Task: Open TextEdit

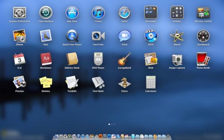Action: coord(72,82)
